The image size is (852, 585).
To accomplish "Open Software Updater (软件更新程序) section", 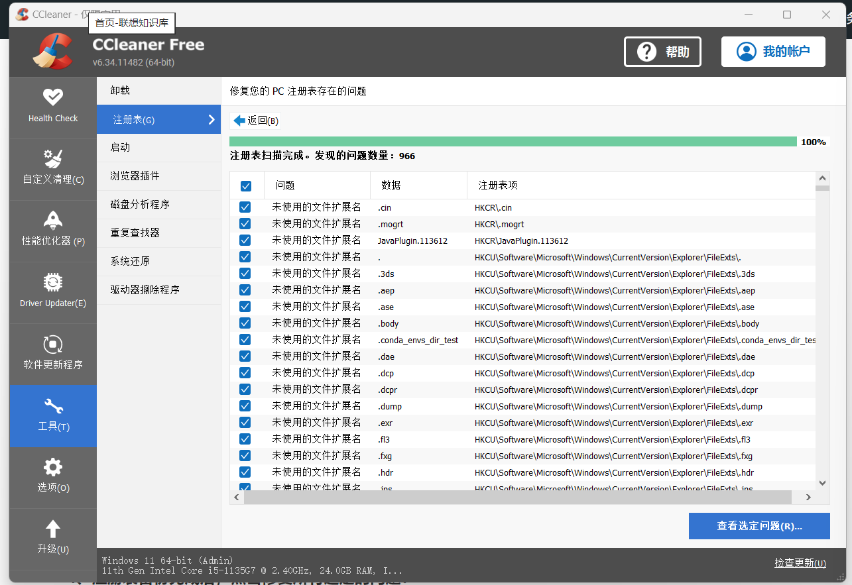I will tap(53, 354).
